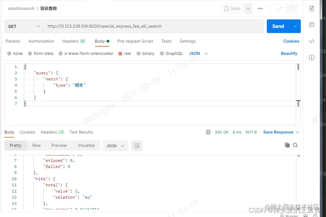Screen dimensions: 326x217
Task: Click the Save request icon button
Action: pyautogui.click(x=232, y=9)
